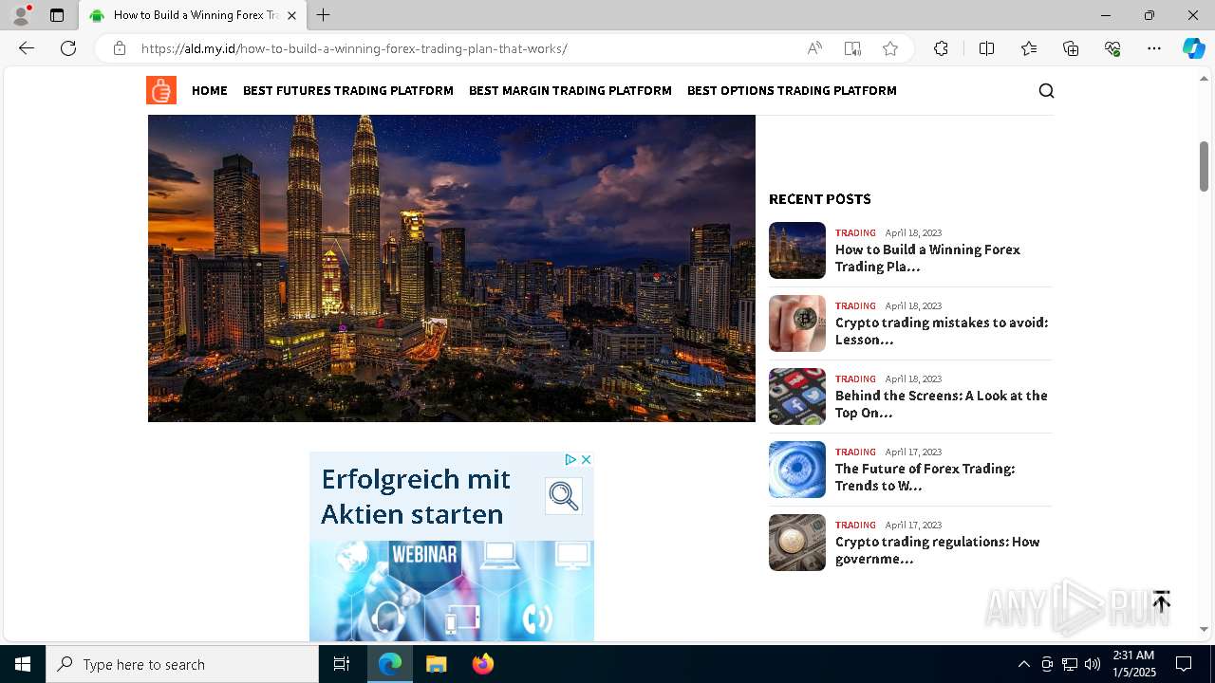Viewport: 1215px width, 683px height.
Task: Open the Favorites list
Action: (x=1029, y=48)
